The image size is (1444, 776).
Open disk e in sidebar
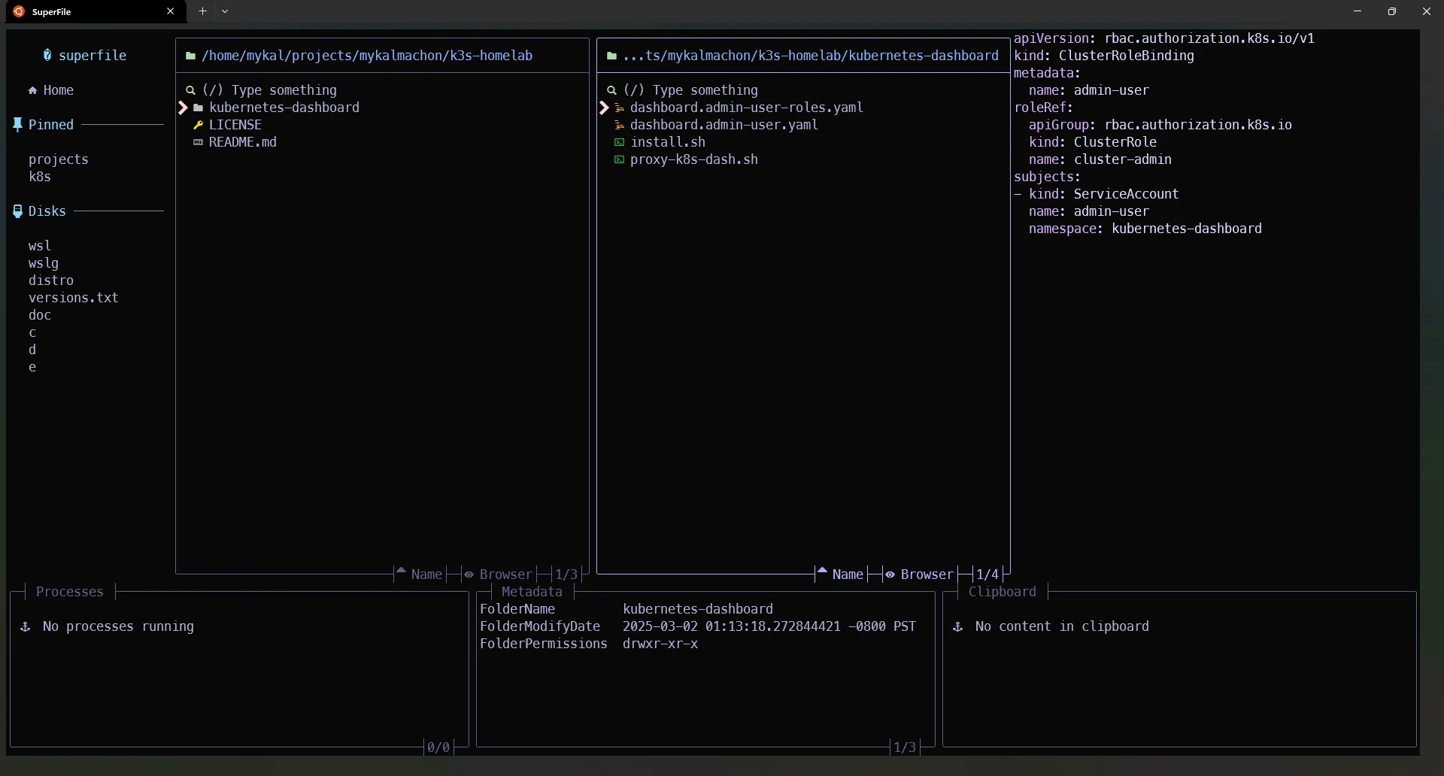(32, 367)
